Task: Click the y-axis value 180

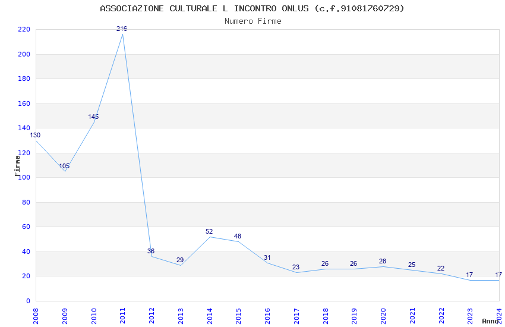Action: click(x=24, y=78)
